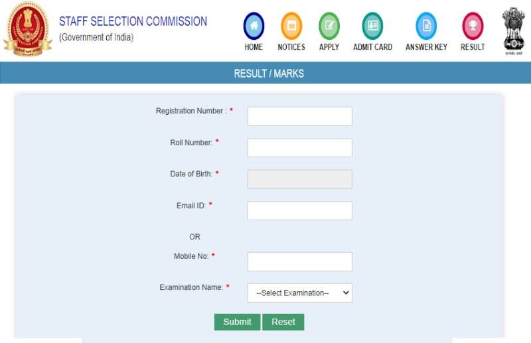Click into the Roll Number field

tap(300, 148)
